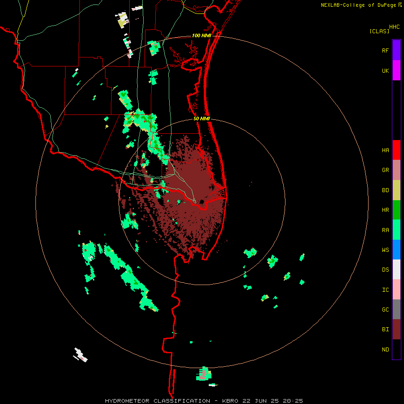Click the RA legend label

[385, 230]
